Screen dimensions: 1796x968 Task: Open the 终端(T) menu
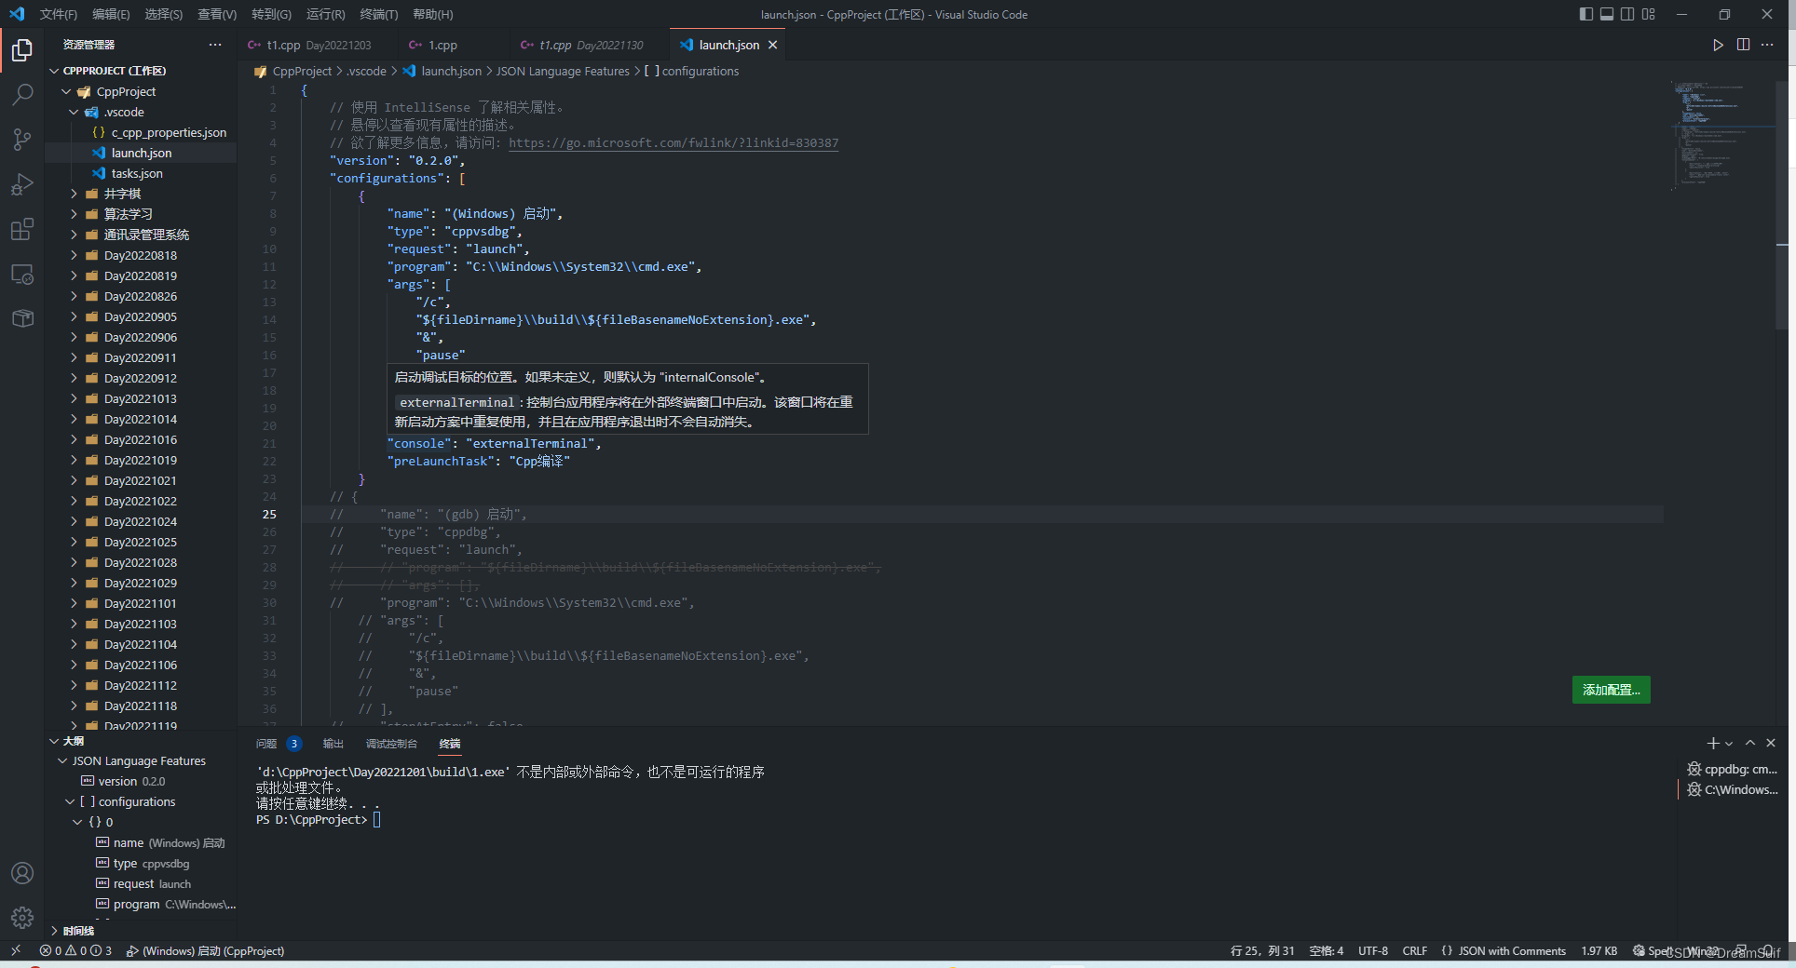pos(378,14)
